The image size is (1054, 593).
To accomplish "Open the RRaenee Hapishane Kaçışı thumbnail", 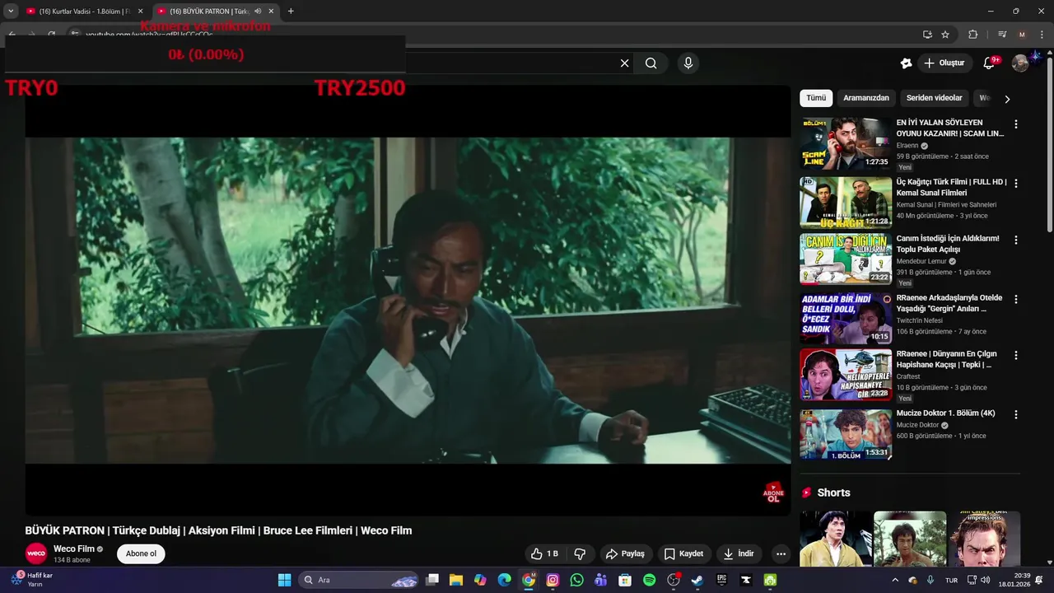I will coord(846,375).
